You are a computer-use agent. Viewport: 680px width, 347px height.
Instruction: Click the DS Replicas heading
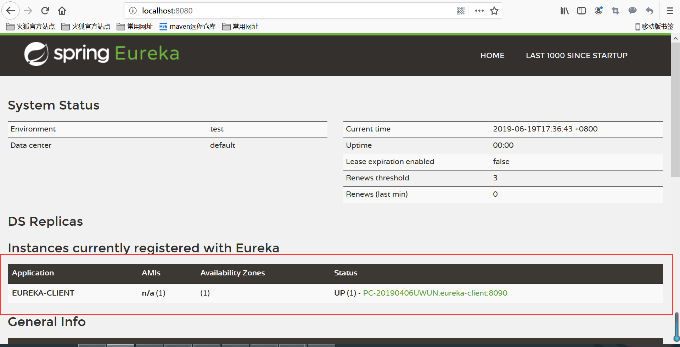[45, 222]
